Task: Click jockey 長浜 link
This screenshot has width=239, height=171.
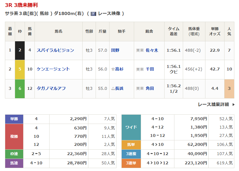Action: (119, 88)
